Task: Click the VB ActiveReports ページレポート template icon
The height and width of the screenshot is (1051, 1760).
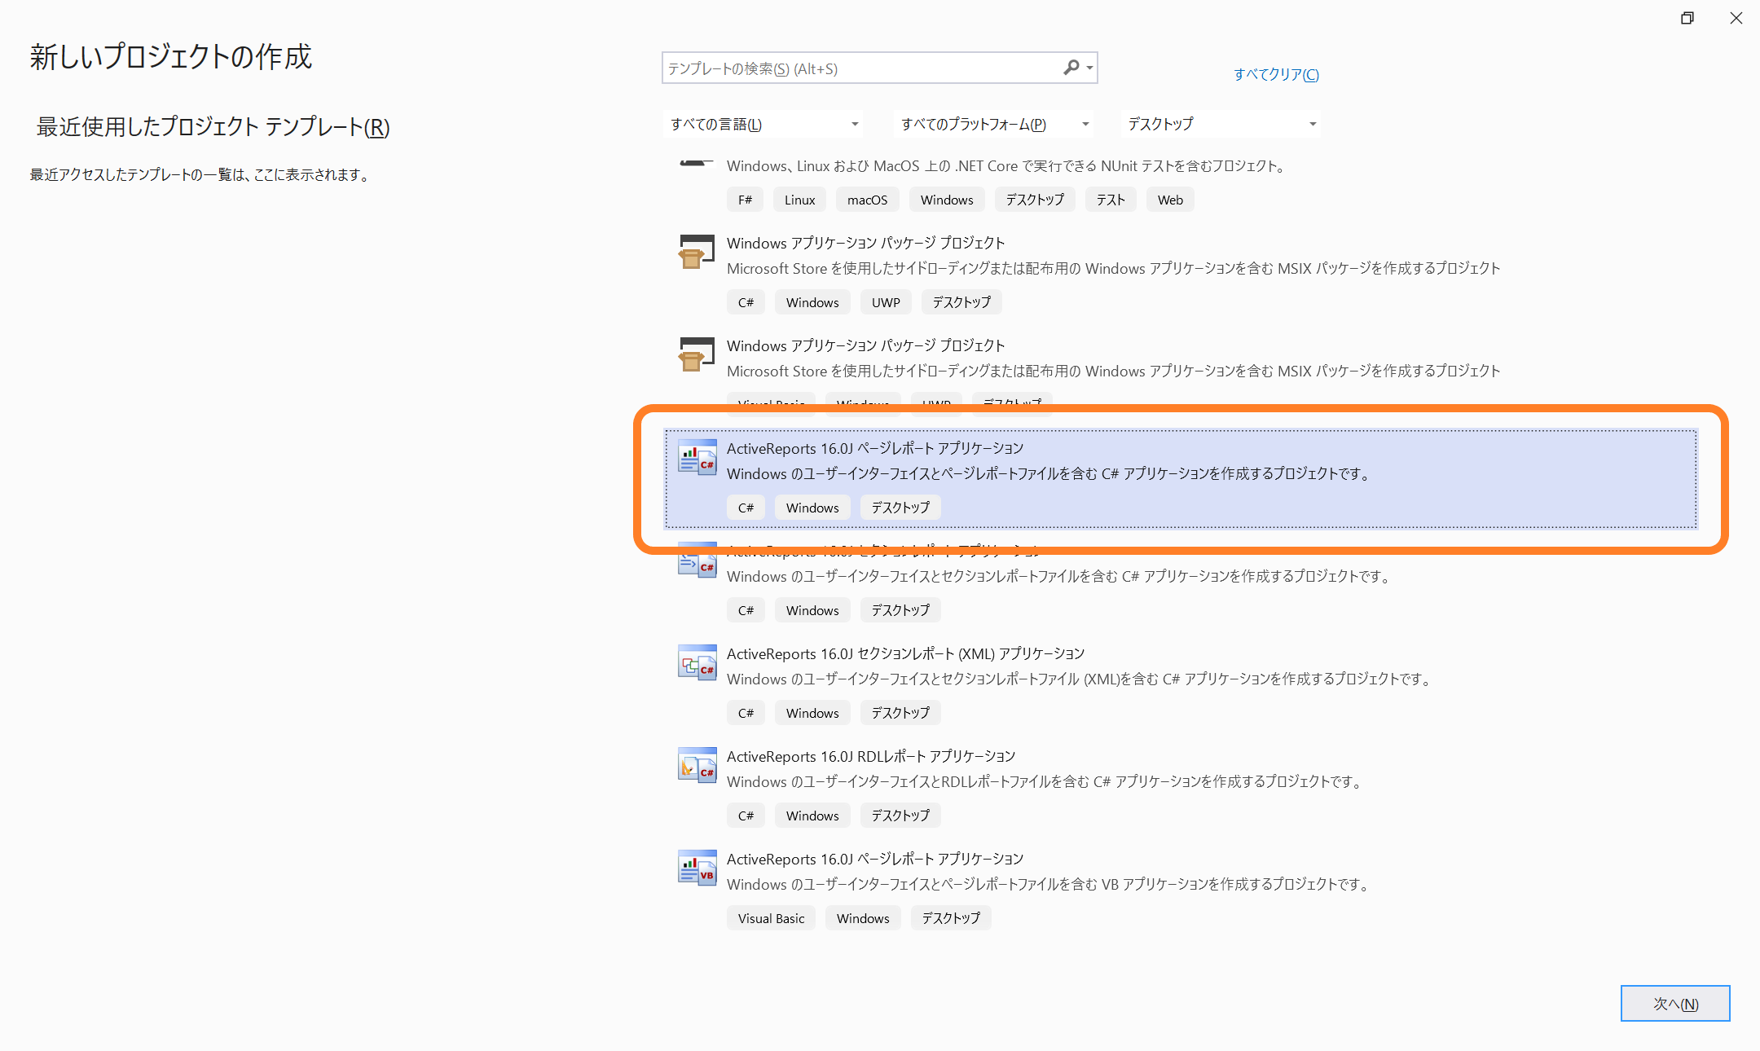Action: click(697, 868)
